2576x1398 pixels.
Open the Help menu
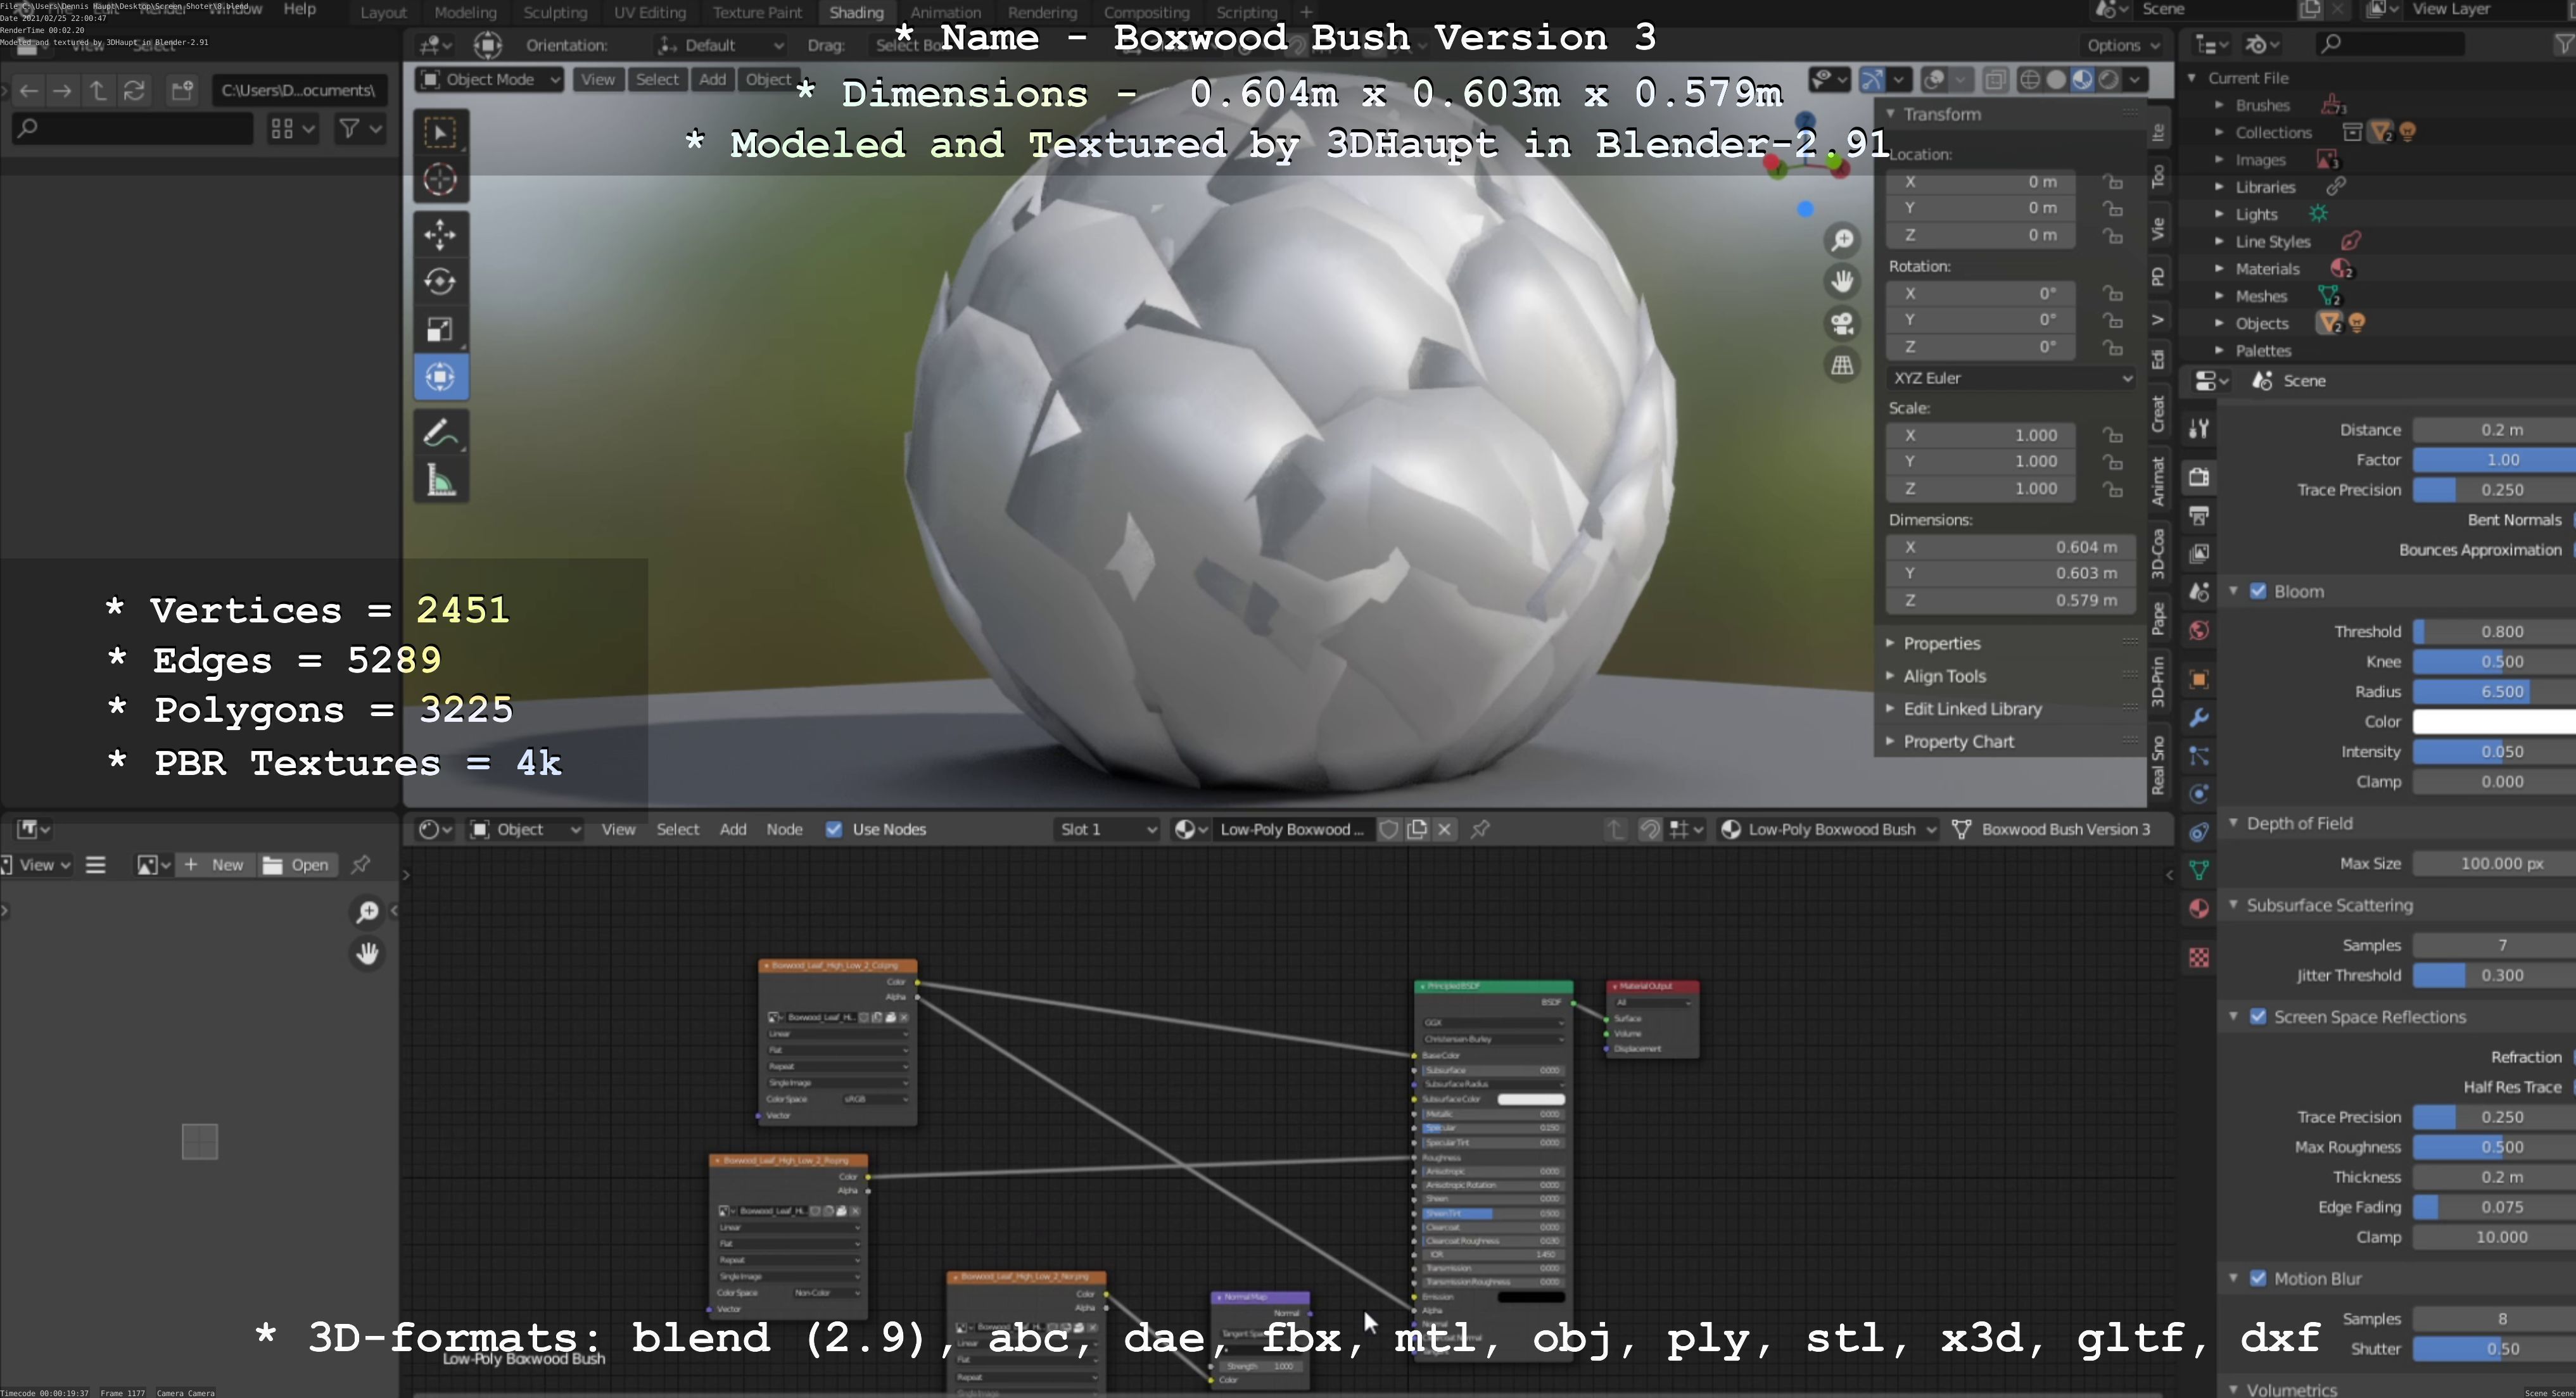point(299,9)
